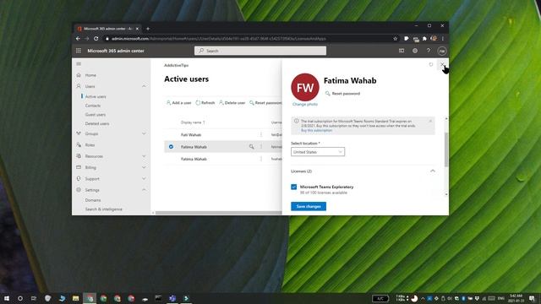Click Delete user in the toolbar

232,103
